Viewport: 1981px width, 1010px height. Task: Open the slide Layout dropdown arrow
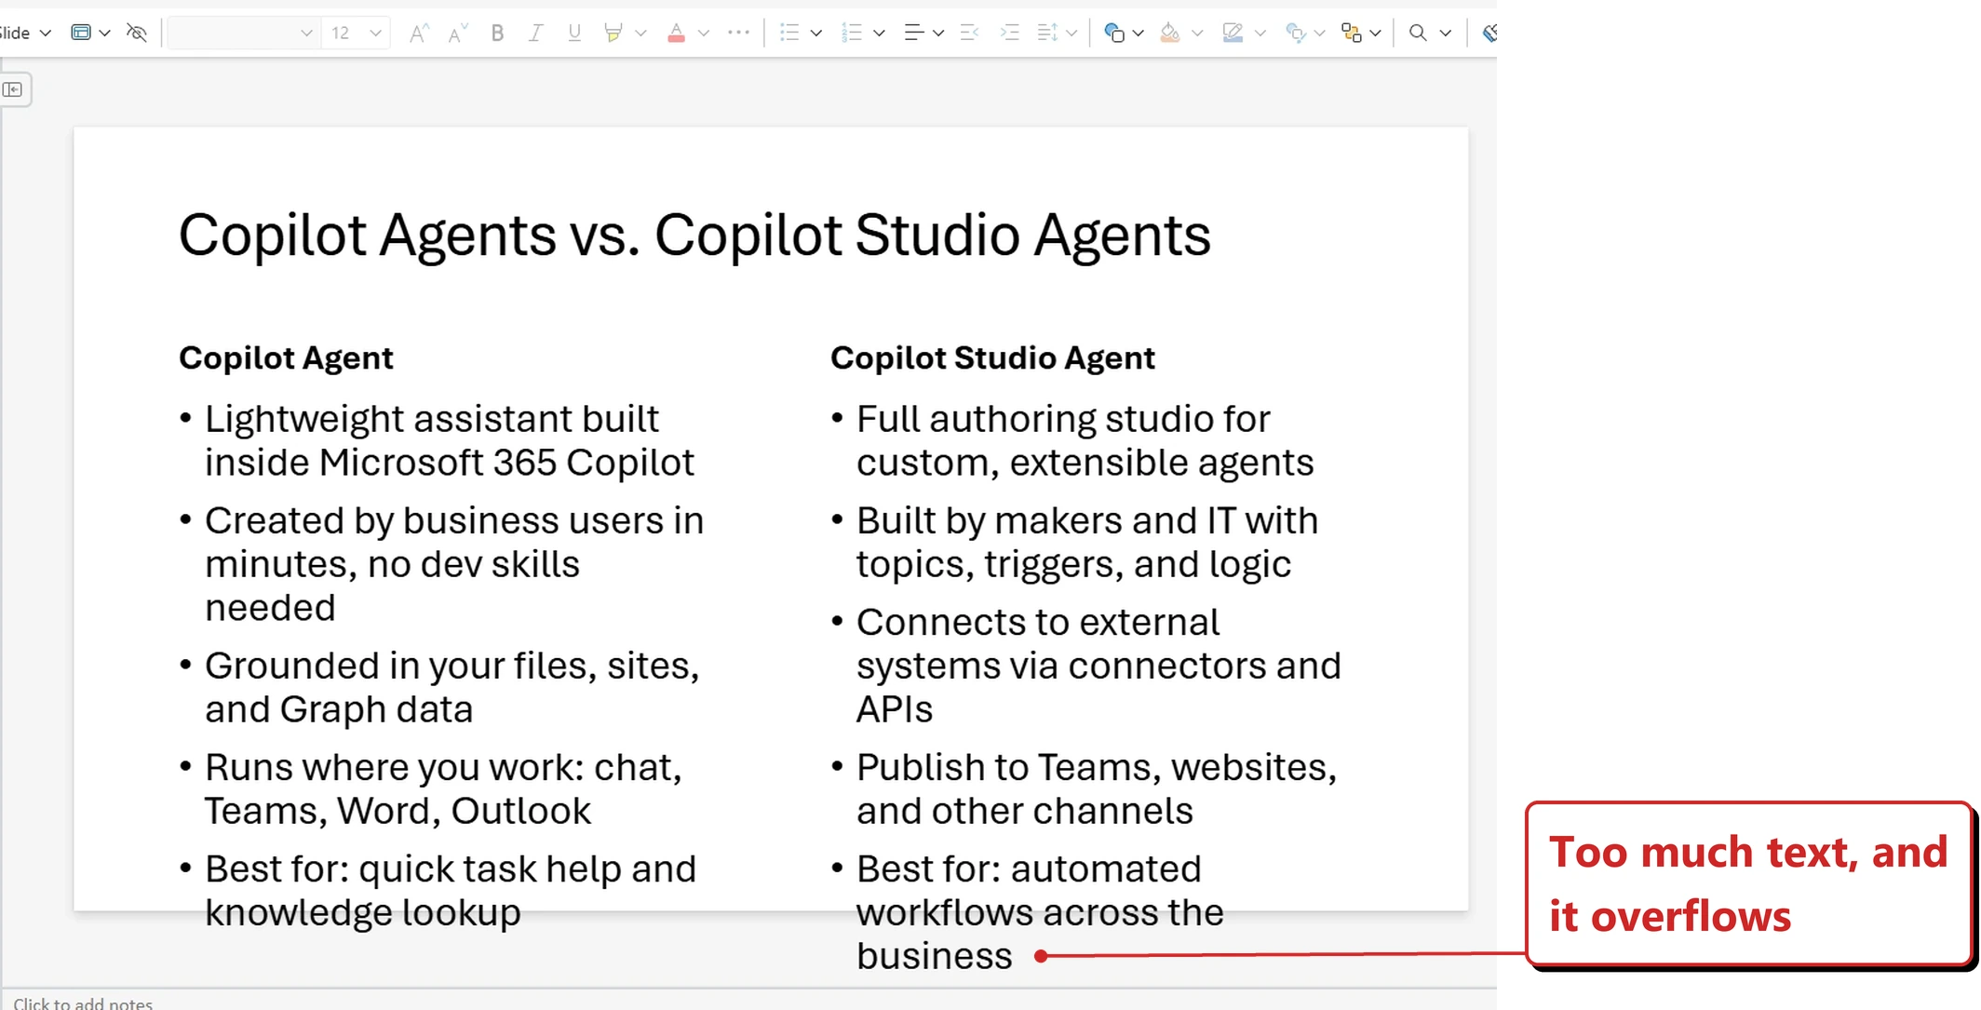104,33
